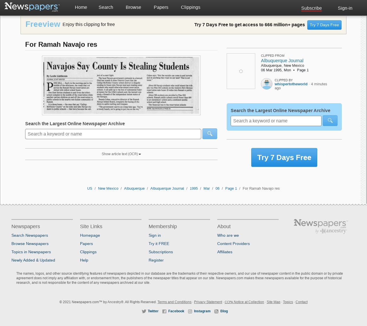367x326 pixels.
Task: Click 06 breadcrumb link
Action: click(218, 189)
